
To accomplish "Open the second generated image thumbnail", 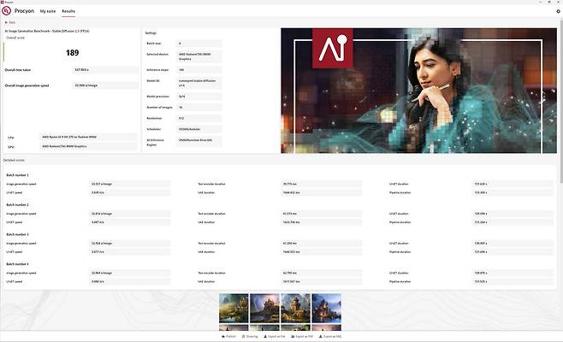I will click(264, 307).
